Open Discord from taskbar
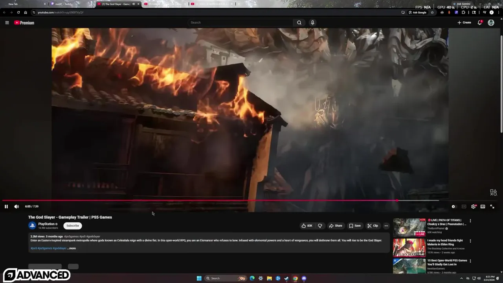The height and width of the screenshot is (283, 503). pyautogui.click(x=304, y=278)
